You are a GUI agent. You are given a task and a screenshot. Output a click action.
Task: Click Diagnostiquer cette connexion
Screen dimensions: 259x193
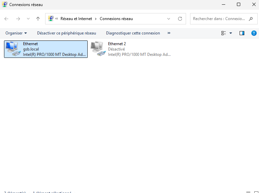133,33
